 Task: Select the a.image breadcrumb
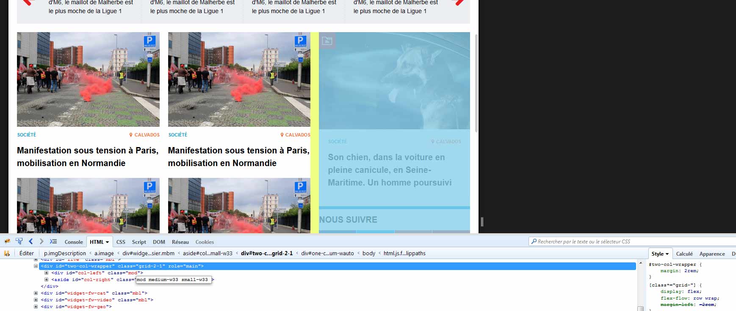[104, 254]
